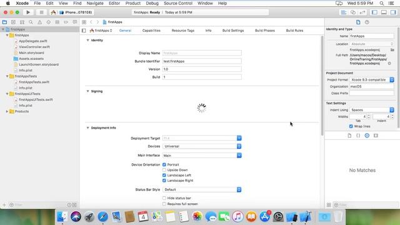Collapse the firstAppsTests group
Screen dimensions: 400x225
point(7,76)
